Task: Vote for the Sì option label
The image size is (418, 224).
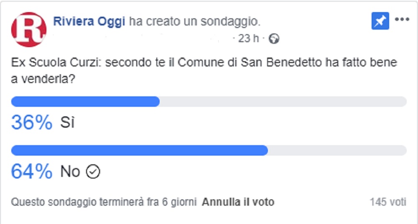Action: pos(67,122)
